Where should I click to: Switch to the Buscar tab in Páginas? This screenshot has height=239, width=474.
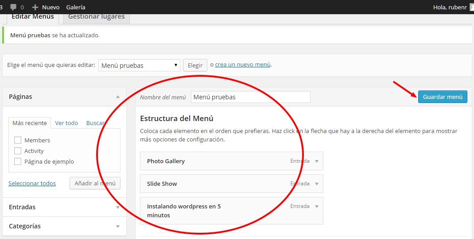(95, 123)
